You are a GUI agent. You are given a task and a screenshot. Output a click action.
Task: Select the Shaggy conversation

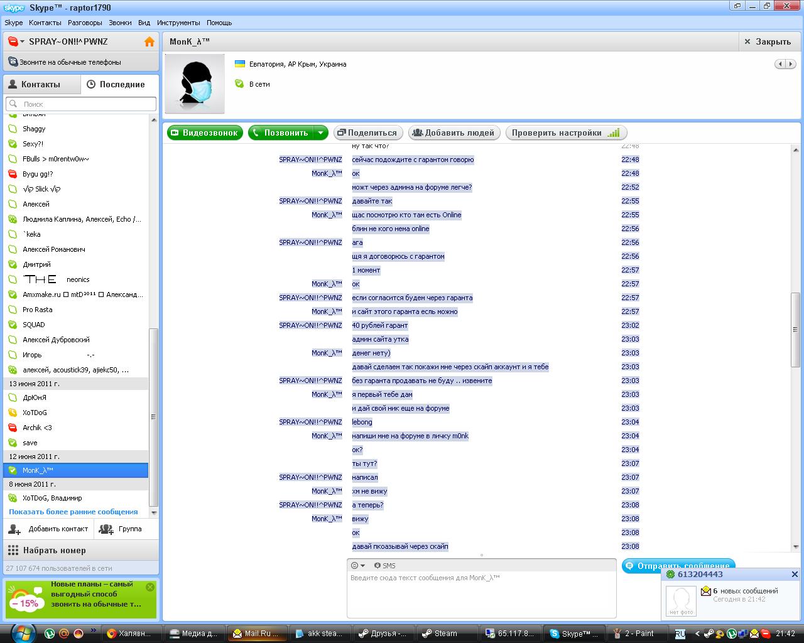point(76,129)
